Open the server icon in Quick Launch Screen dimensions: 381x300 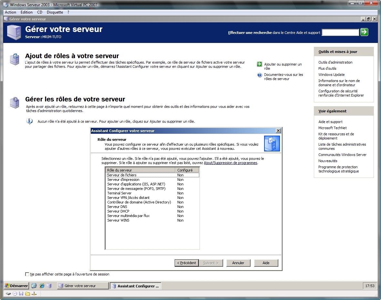point(49,286)
